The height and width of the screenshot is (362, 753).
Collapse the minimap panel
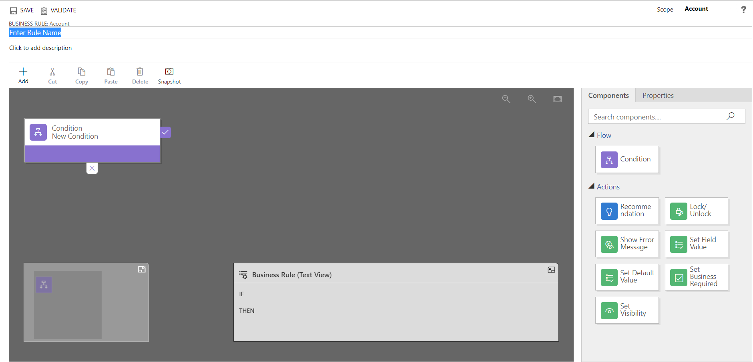(x=142, y=270)
